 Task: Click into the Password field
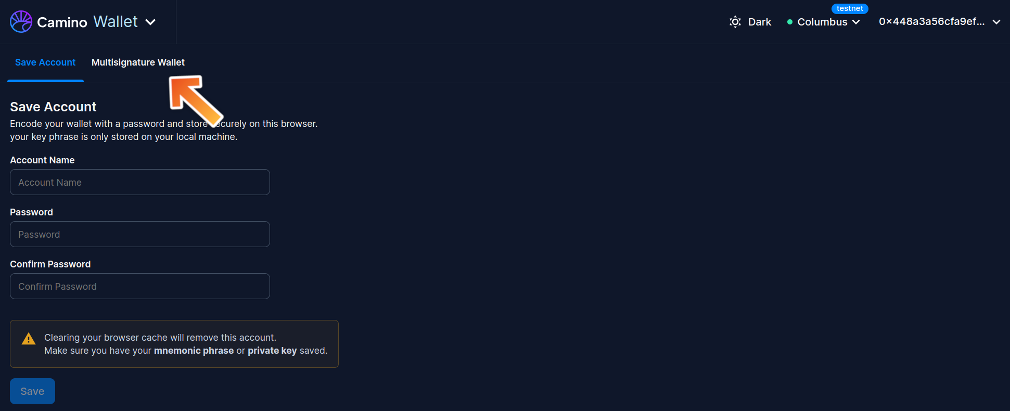point(140,235)
